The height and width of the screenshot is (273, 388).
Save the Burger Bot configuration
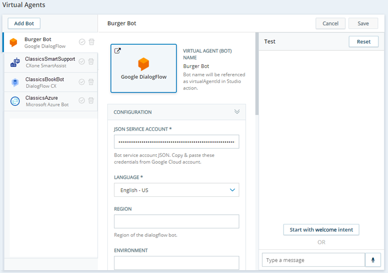point(363,23)
